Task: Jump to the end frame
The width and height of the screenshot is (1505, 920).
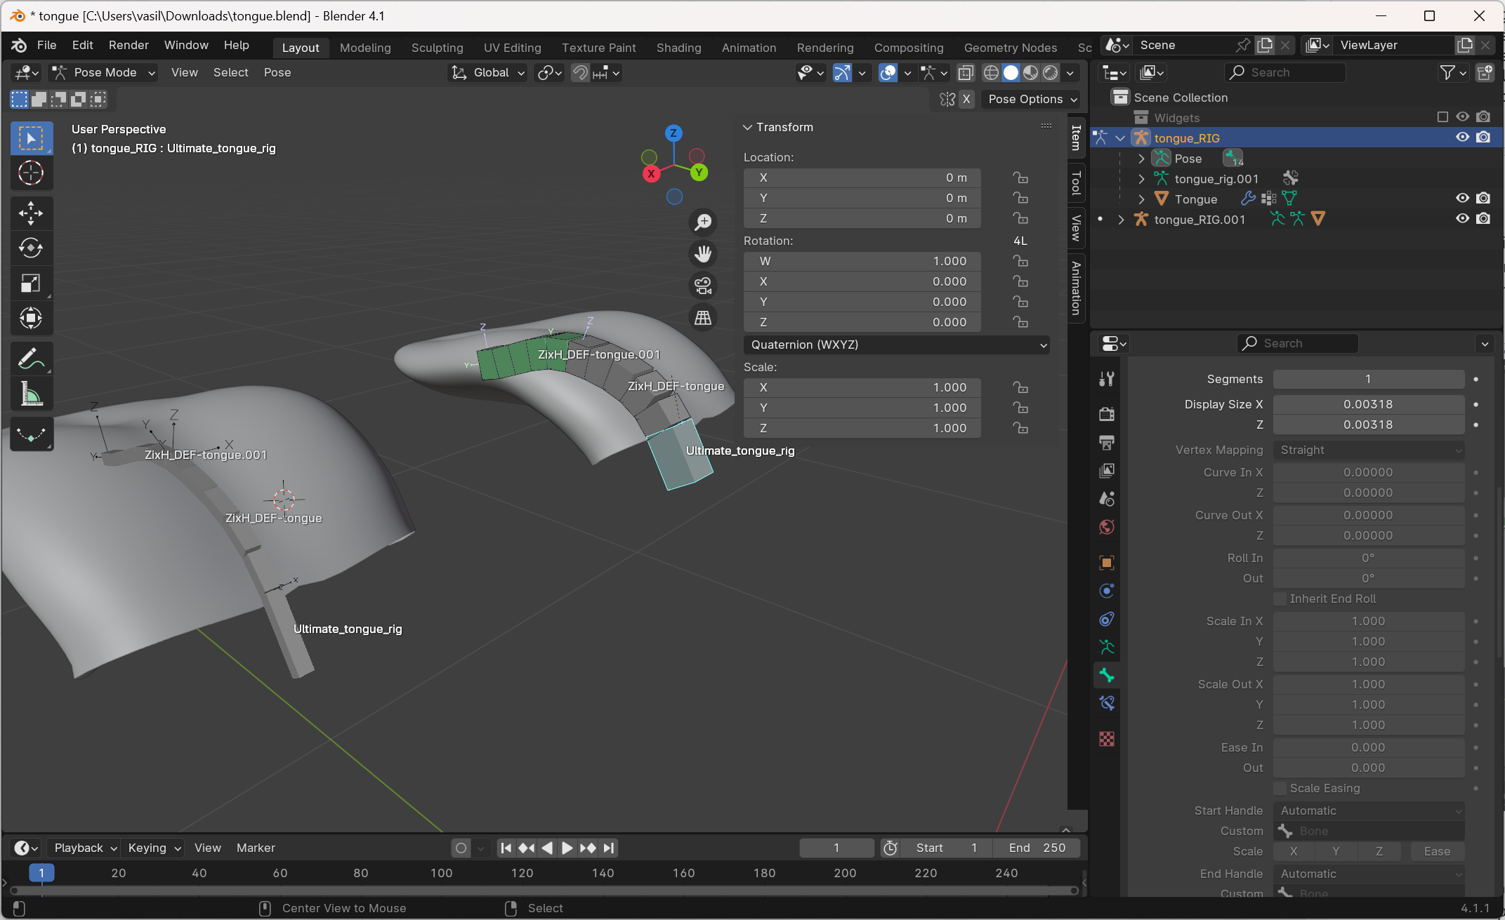Action: pyautogui.click(x=609, y=848)
